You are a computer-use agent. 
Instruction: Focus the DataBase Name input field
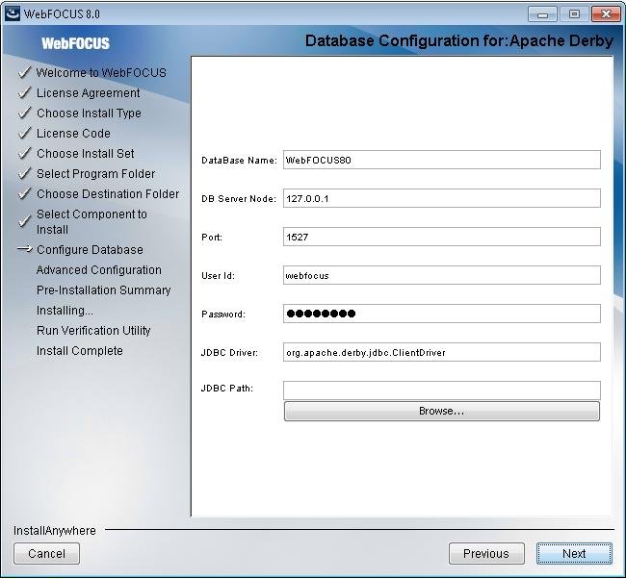441,160
